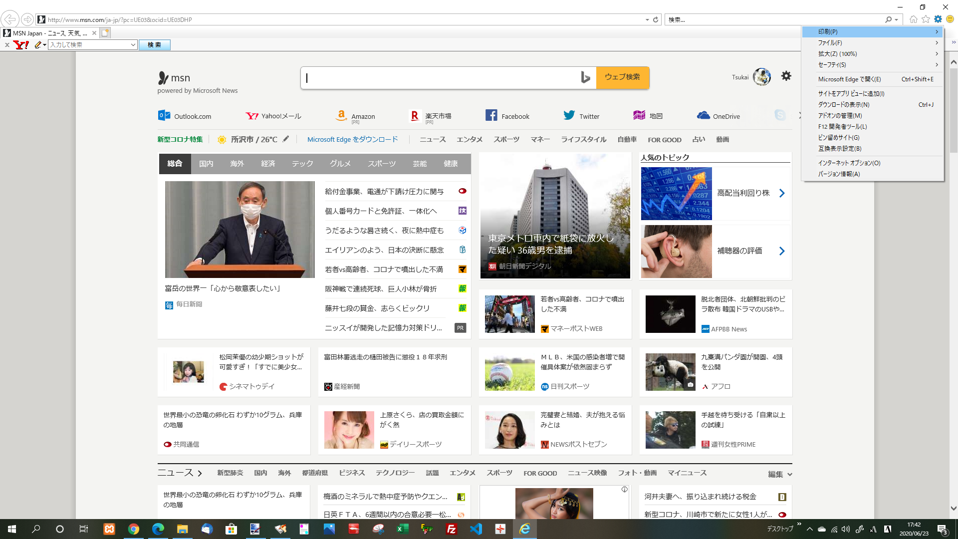958x539 pixels.
Task: Click the Yahoo! toolbar logo
Action: tap(21, 45)
